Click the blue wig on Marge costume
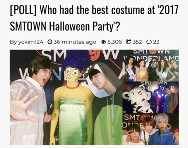The width and height of the screenshot is (188, 148). [76, 61]
